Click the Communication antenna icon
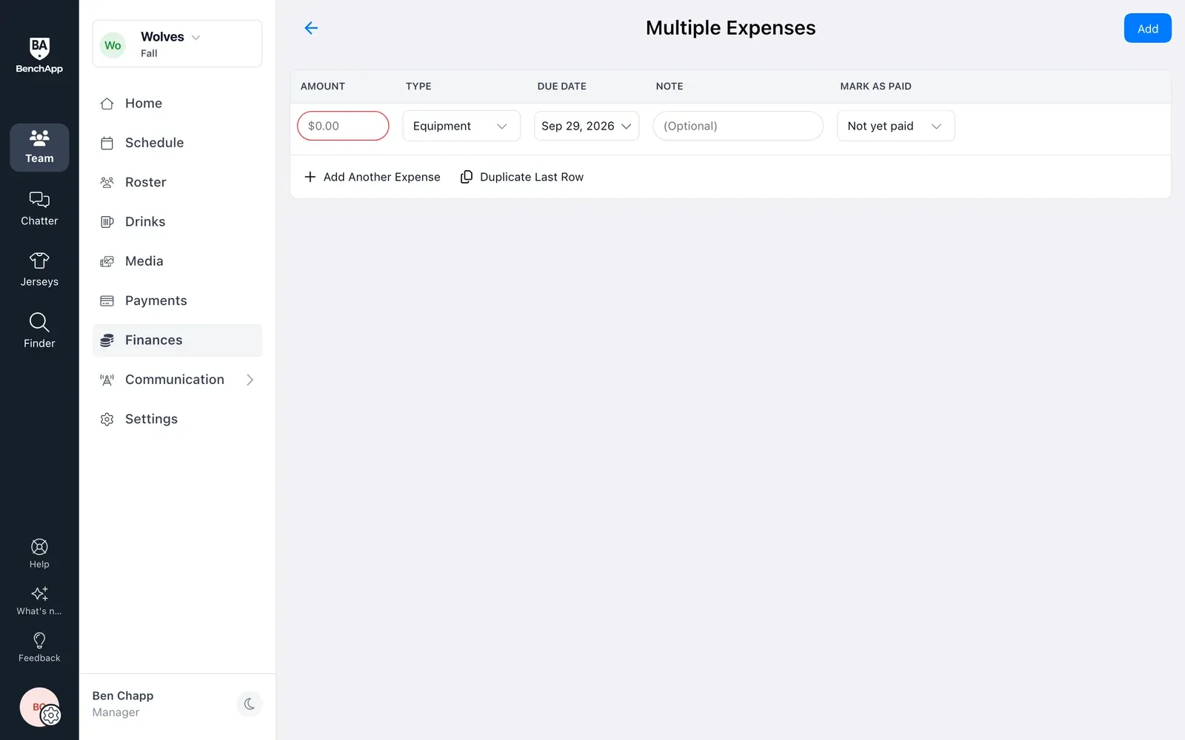1185x740 pixels. [107, 380]
